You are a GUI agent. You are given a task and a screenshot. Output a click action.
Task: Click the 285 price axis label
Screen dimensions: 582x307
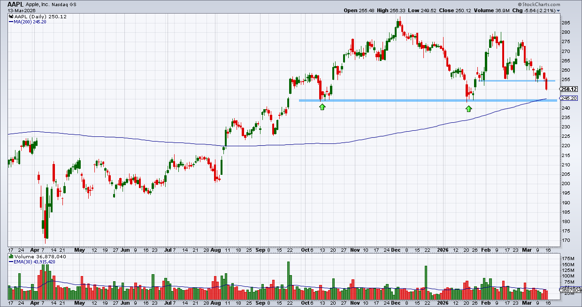(x=565, y=22)
